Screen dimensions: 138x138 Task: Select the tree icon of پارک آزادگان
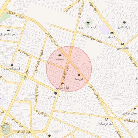(56, 93)
